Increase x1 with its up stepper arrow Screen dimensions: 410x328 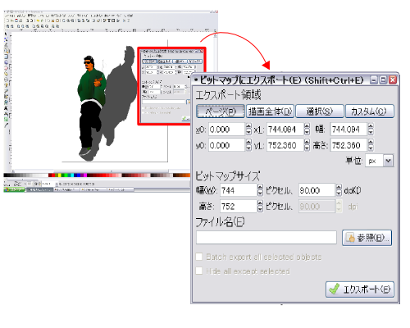[307, 126]
